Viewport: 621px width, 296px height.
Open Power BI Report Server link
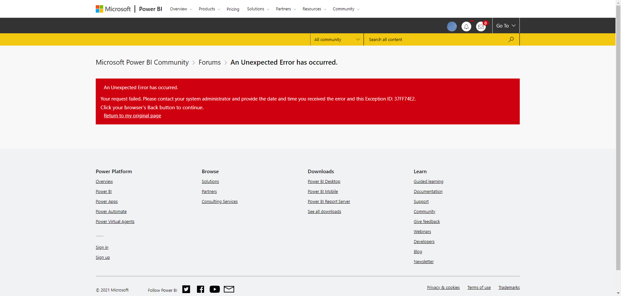(329, 202)
